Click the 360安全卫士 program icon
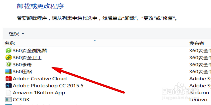This screenshot has width=211, height=105. pyautogui.click(x=9, y=57)
